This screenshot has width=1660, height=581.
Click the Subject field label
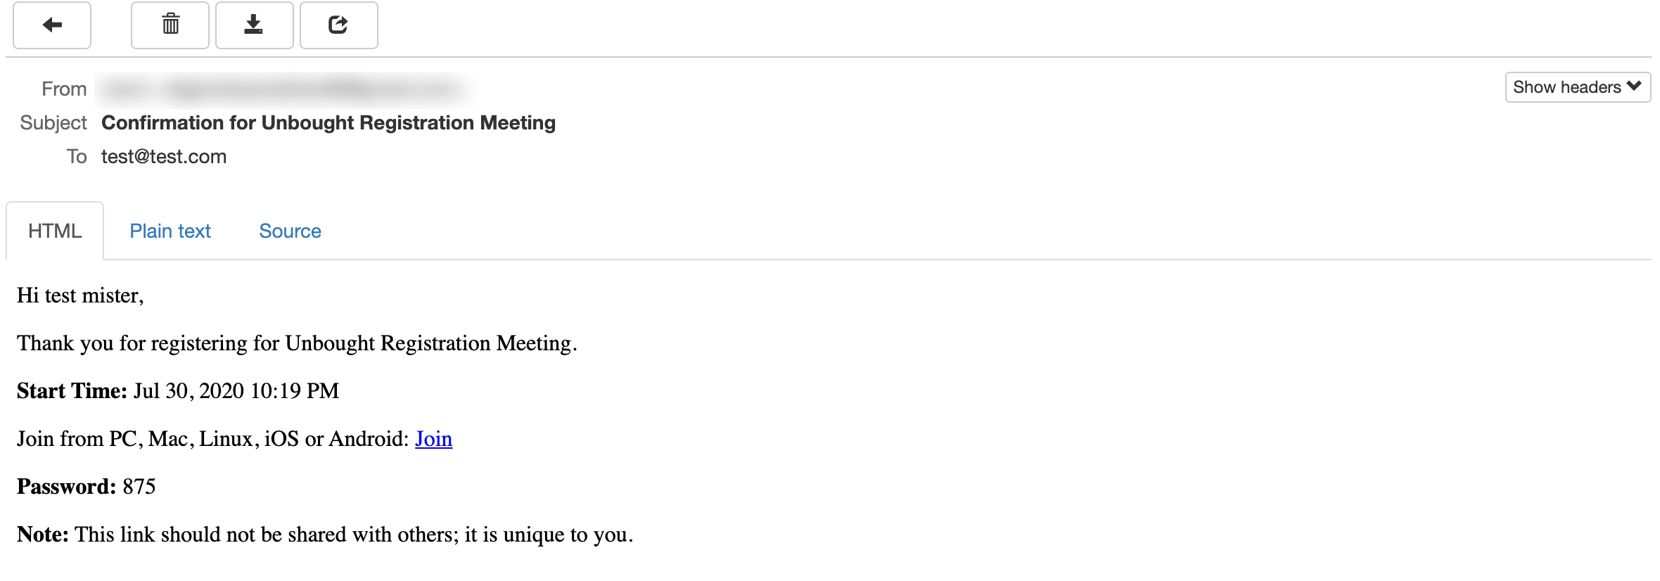click(x=53, y=123)
